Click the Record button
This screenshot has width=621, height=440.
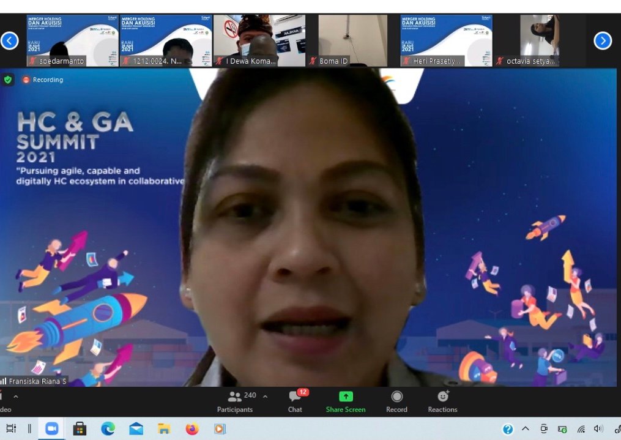point(396,401)
